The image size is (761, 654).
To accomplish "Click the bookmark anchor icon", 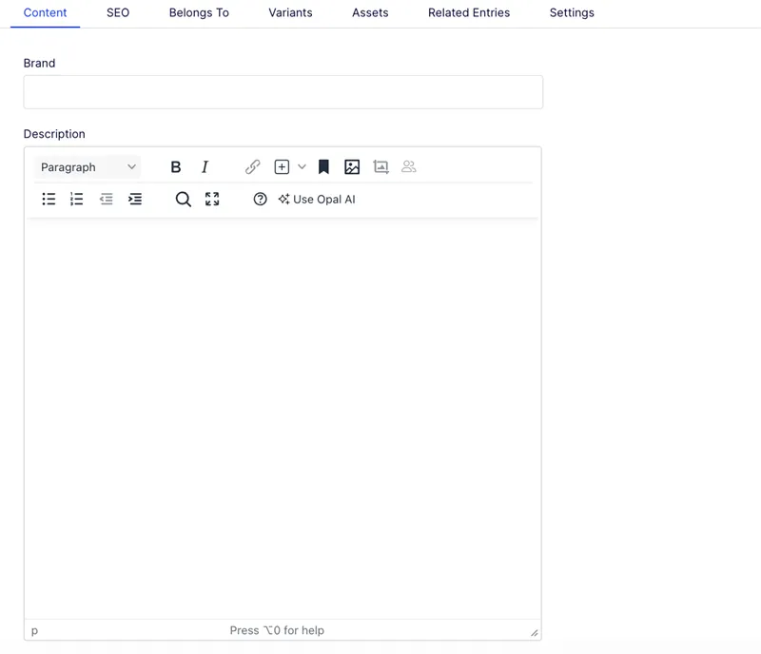I will (323, 167).
